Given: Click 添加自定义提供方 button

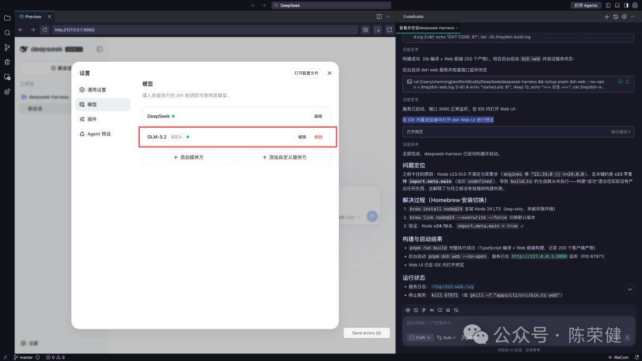Looking at the screenshot, I should coord(285,157).
